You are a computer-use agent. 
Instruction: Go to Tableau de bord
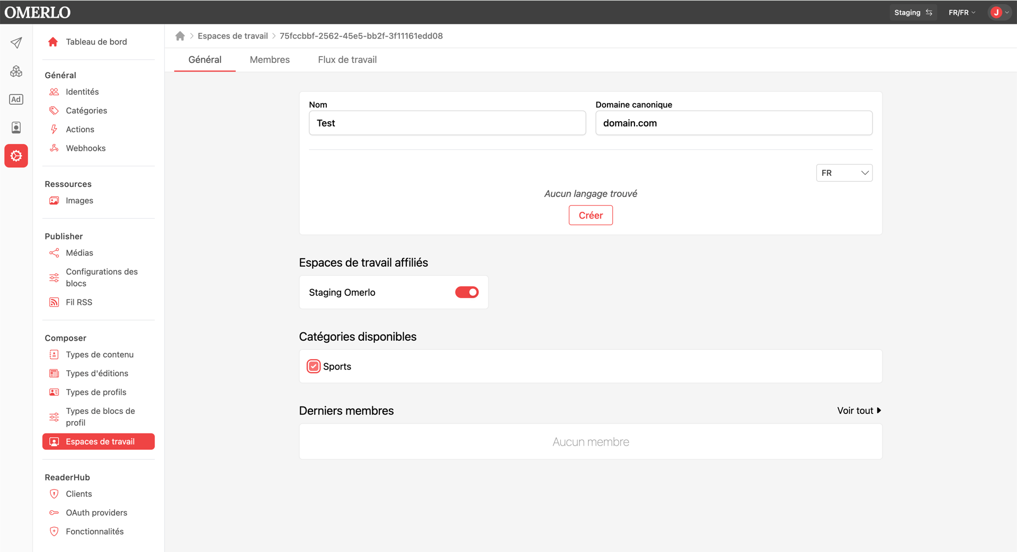click(96, 42)
